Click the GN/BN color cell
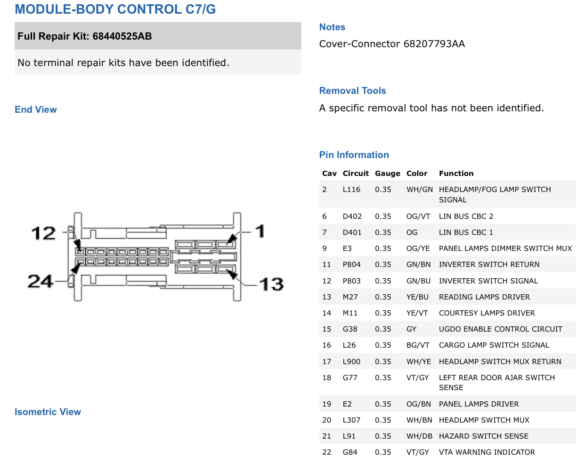The image size is (585, 466). pos(419,265)
